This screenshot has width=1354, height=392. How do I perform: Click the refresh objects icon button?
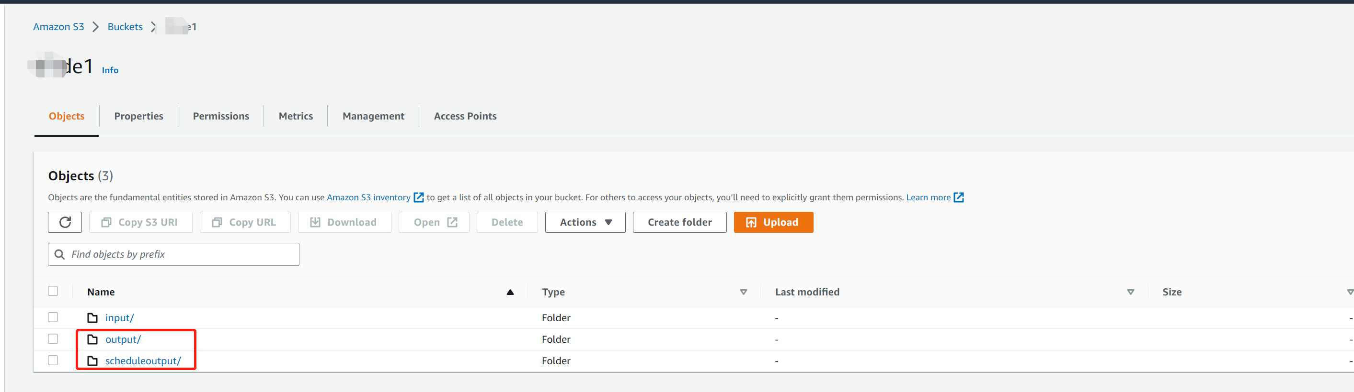pos(65,222)
